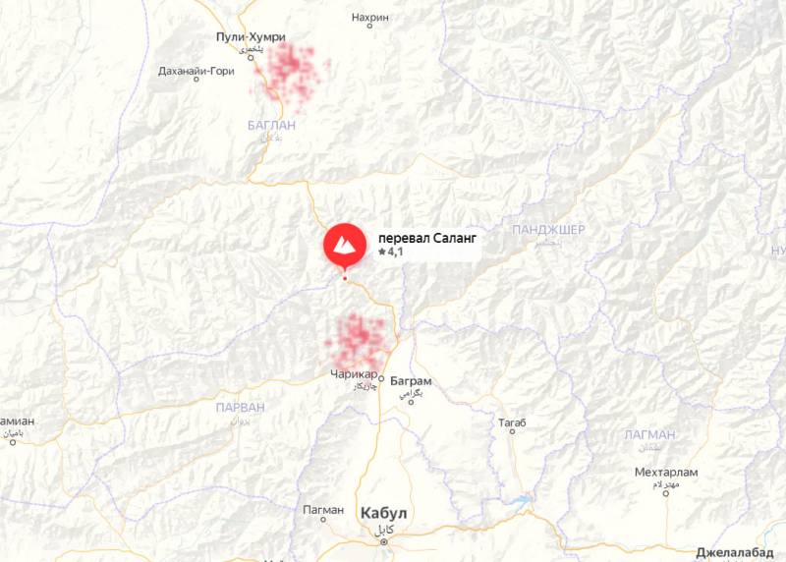The height and width of the screenshot is (562, 786).
Task: Click the Чарикар town dot marker
Action: [x=381, y=379]
